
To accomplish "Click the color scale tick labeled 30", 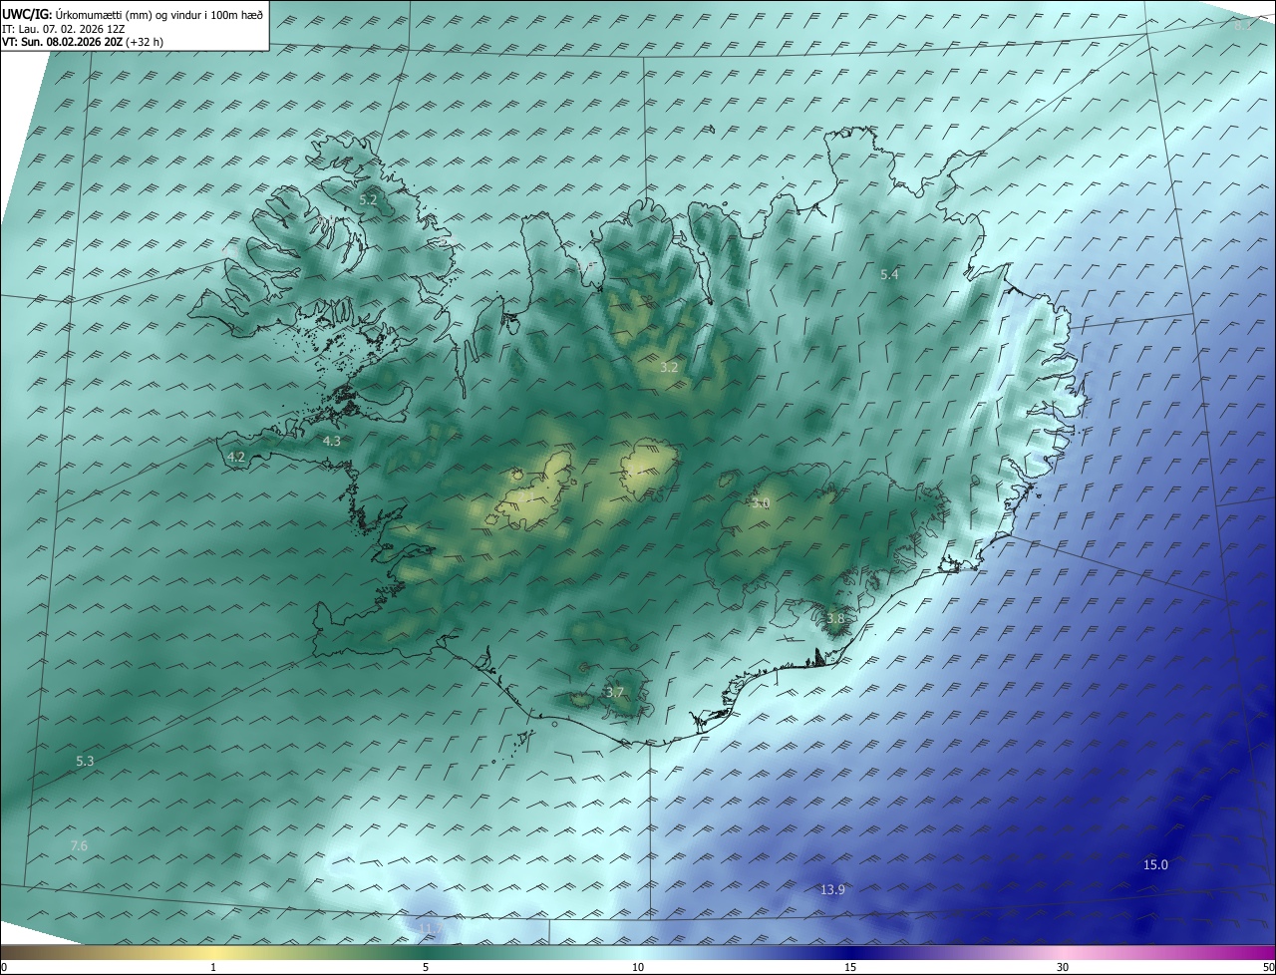I will (x=1063, y=968).
